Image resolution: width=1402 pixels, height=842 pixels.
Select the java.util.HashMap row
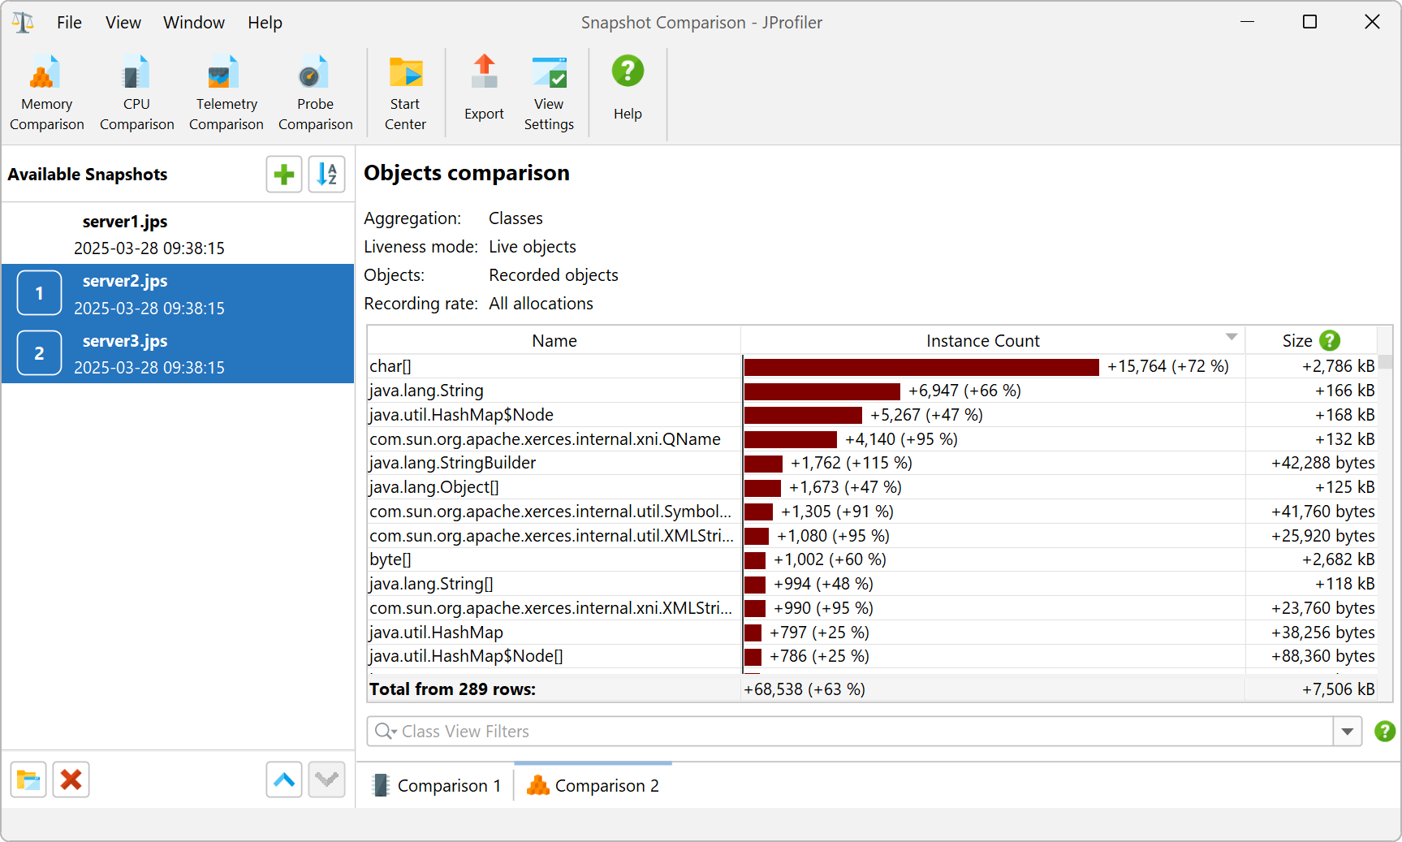[x=872, y=633]
